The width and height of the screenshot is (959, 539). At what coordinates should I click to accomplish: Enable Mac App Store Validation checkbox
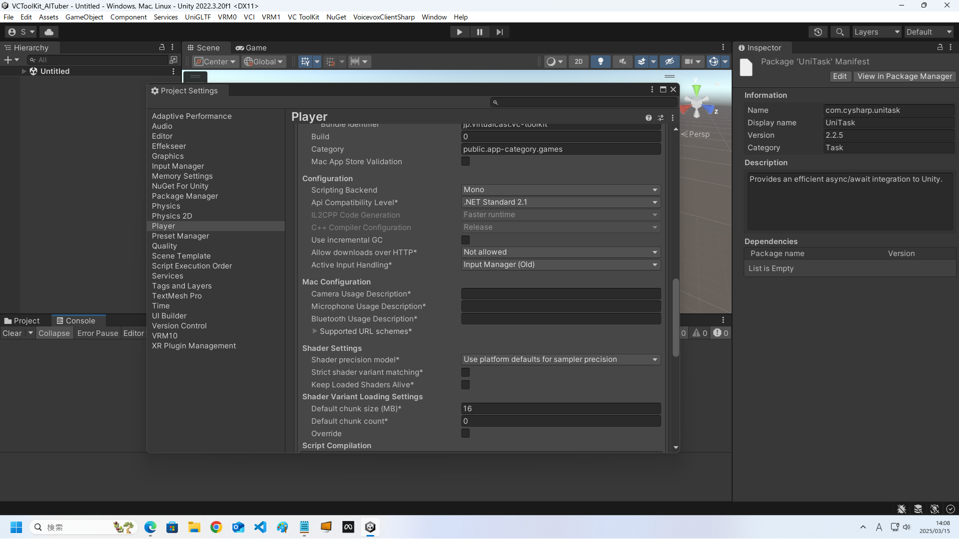465,162
